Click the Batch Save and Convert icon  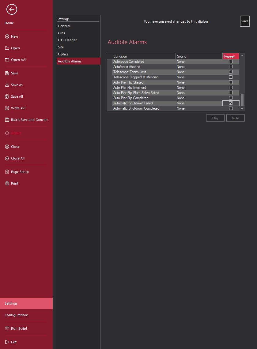[7, 120]
